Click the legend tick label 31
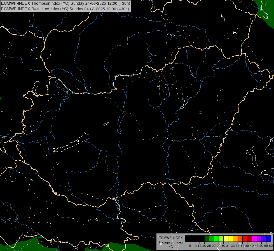 point(228,246)
